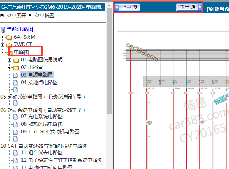Click the left panel scrollbar up arrow

coord(109,5)
